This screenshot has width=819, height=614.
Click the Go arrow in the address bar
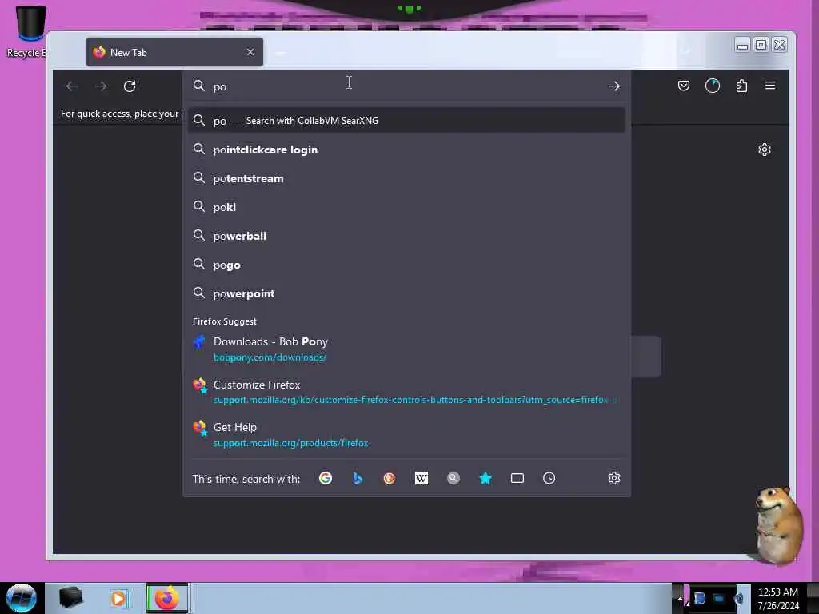pyautogui.click(x=613, y=86)
